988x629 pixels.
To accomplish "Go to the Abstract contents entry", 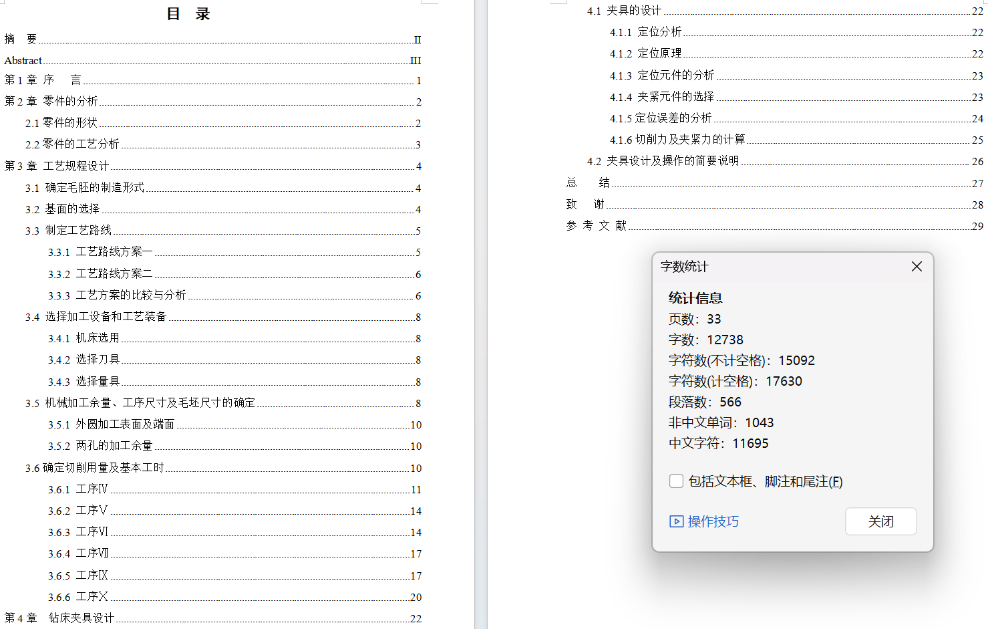I will (212, 61).
